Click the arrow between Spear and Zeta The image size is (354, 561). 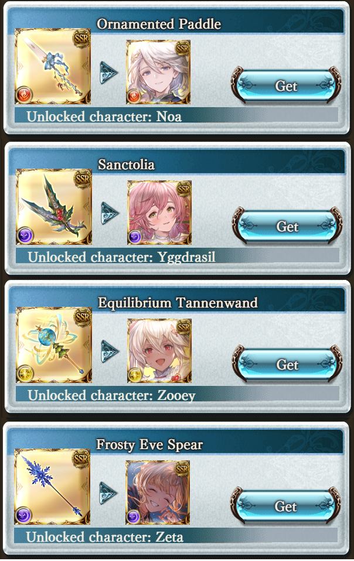(x=108, y=493)
